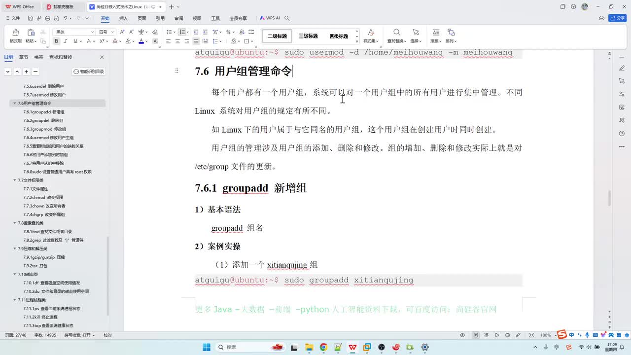
Task: Increase font size with A+ icon
Action: coord(122,32)
